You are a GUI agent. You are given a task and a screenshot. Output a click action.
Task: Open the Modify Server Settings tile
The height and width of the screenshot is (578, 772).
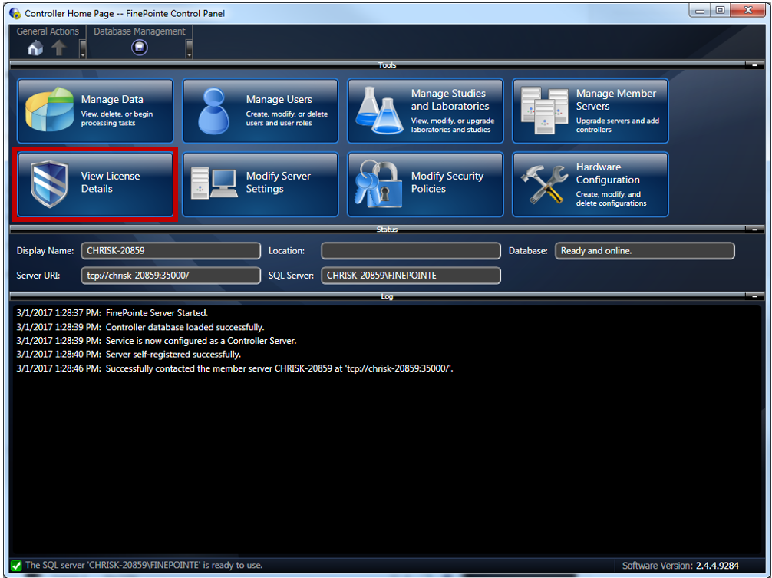click(x=260, y=184)
